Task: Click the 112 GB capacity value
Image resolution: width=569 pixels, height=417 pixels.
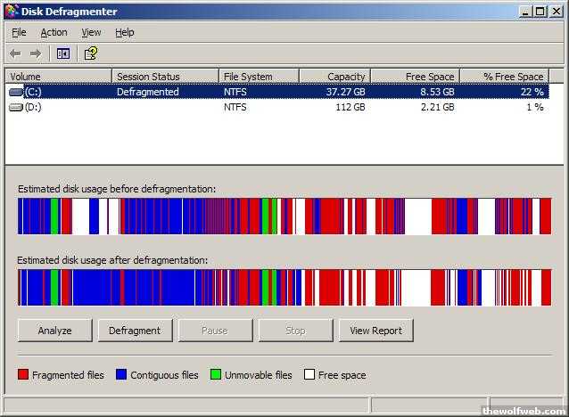Action: pyautogui.click(x=350, y=107)
